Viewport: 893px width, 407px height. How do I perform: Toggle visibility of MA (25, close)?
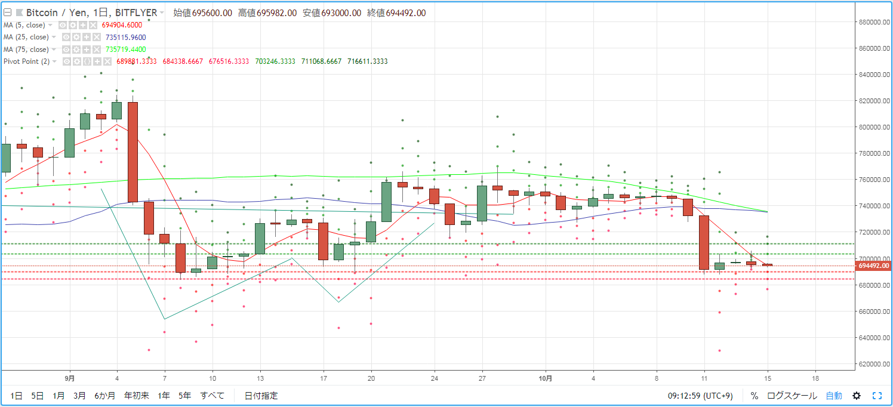tap(66, 37)
